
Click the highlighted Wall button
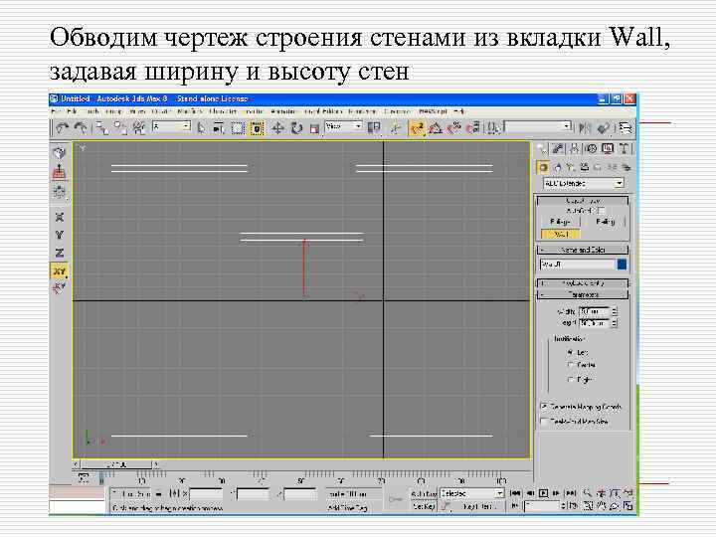pos(560,235)
